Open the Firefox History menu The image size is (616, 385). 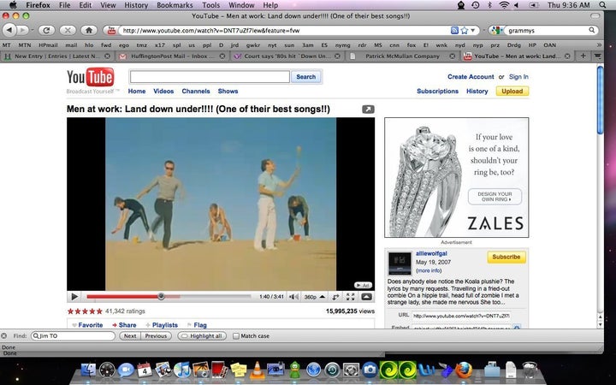pyautogui.click(x=136, y=5)
